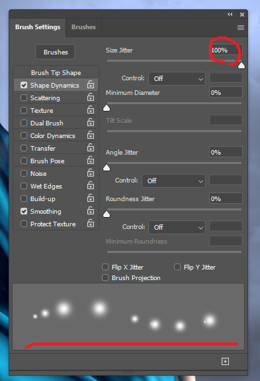This screenshot has width=260, height=381.
Task: Select the Color Dynamics label
Action: click(x=53, y=136)
